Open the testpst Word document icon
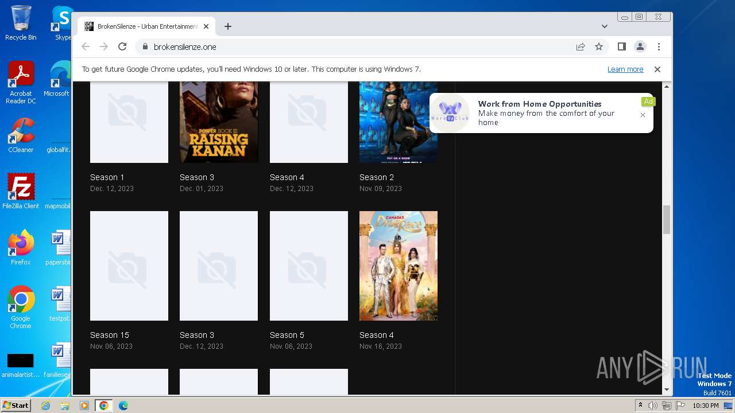The width and height of the screenshot is (735, 413). tap(60, 304)
